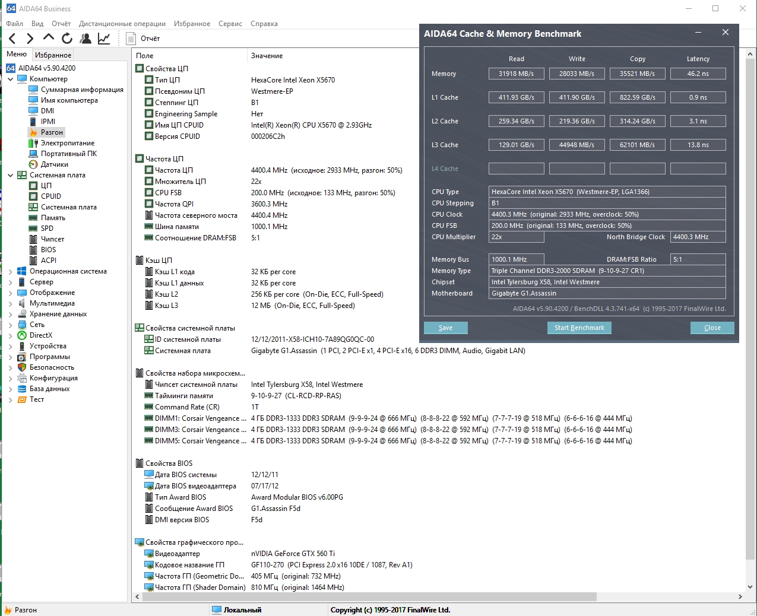The width and height of the screenshot is (757, 616).
Task: Click Start Benchmark button
Action: tap(579, 328)
